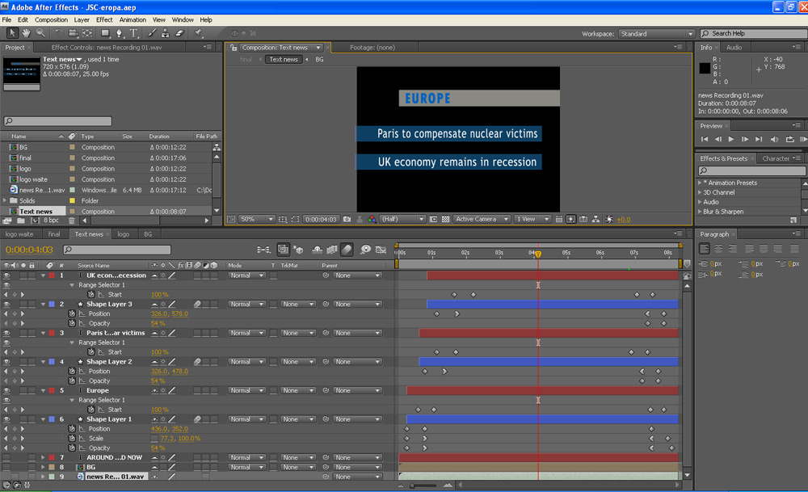The image size is (808, 492).
Task: Hide the Paris victims text layer
Action: (x=6, y=334)
